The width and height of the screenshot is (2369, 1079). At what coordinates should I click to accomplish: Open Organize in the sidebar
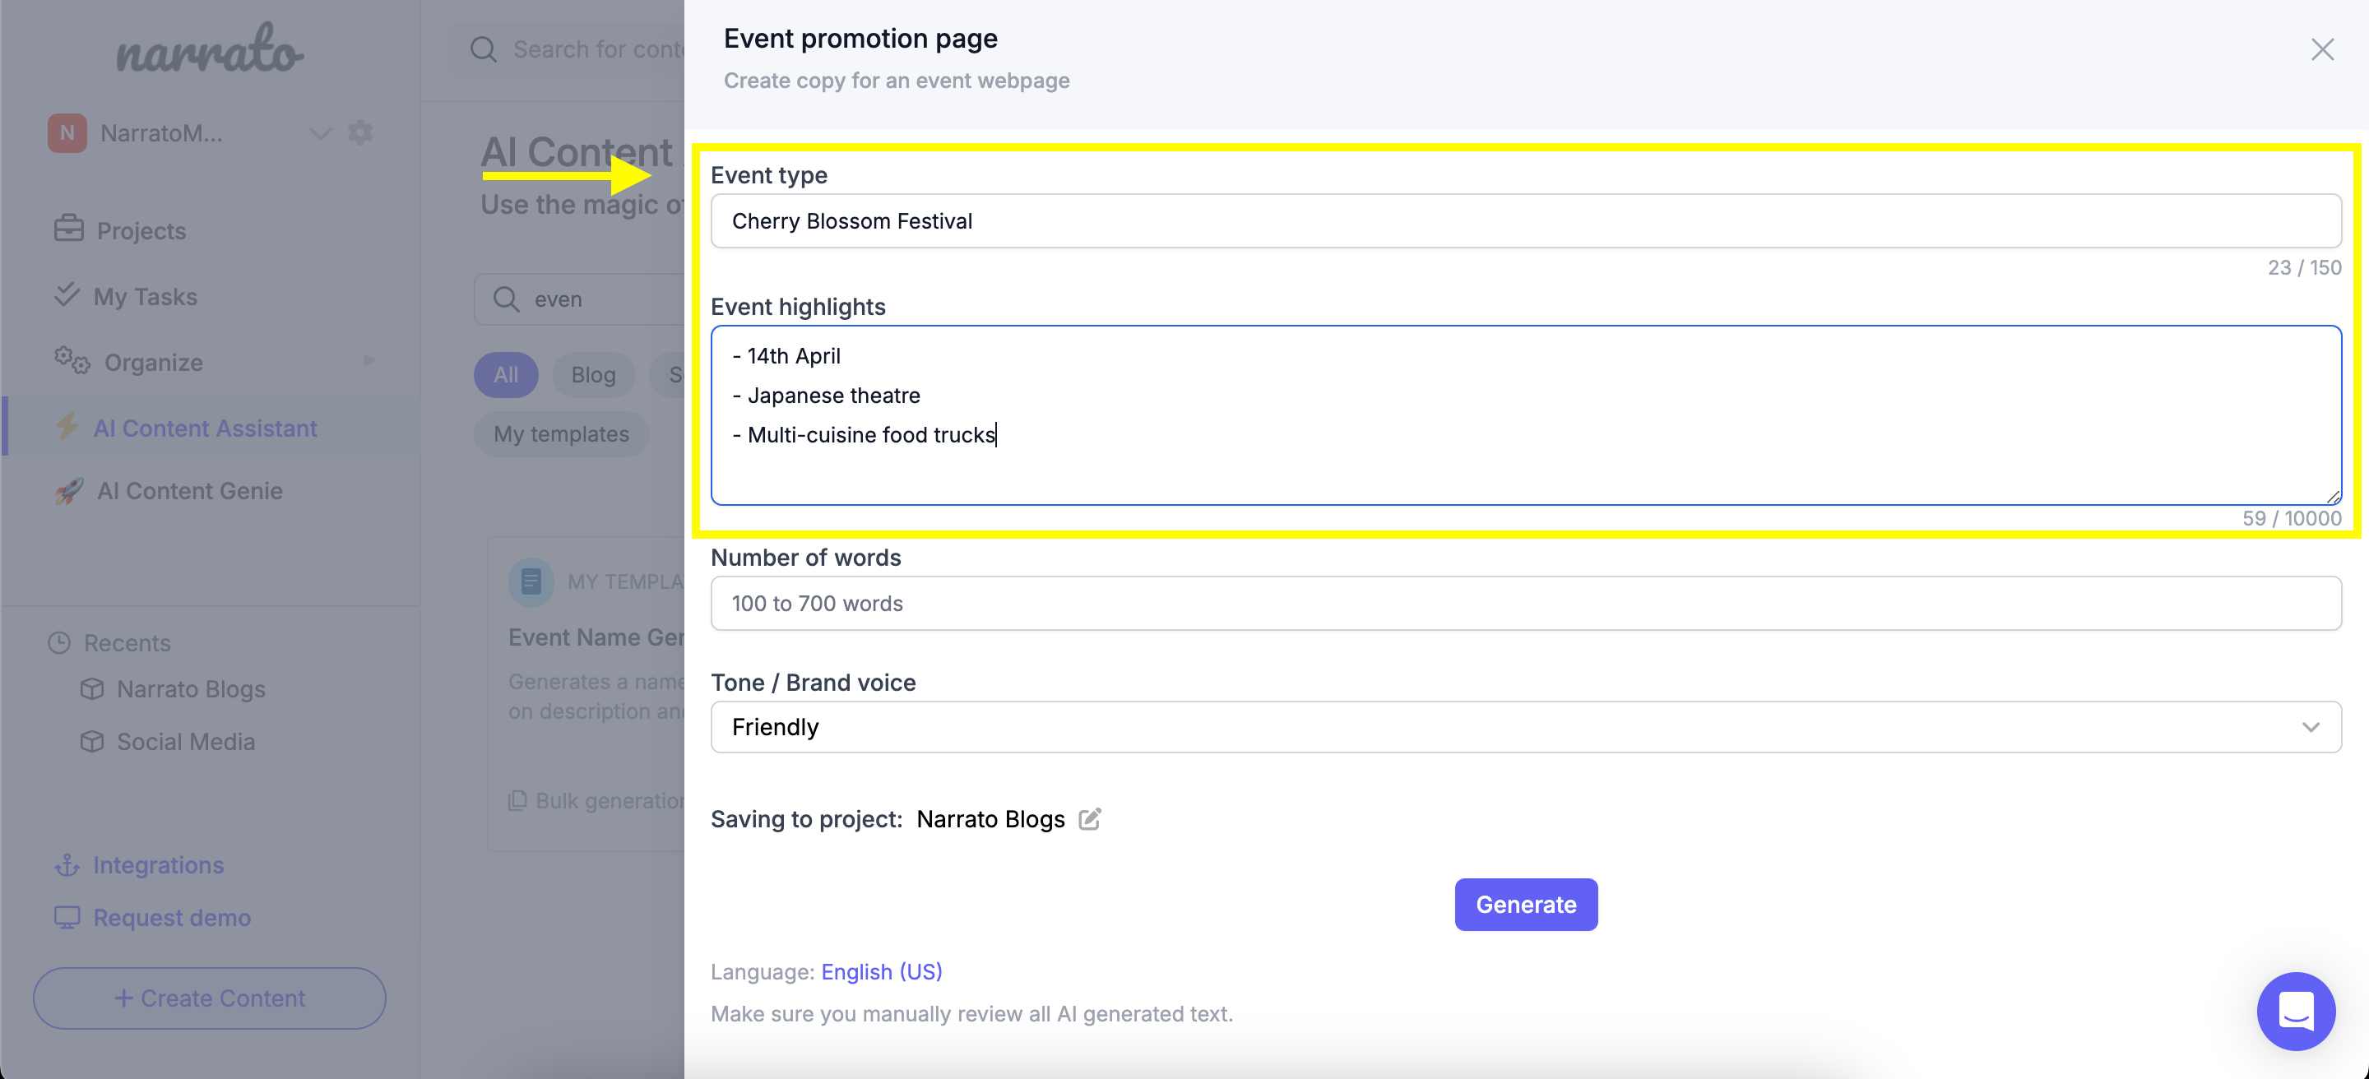[x=154, y=363]
